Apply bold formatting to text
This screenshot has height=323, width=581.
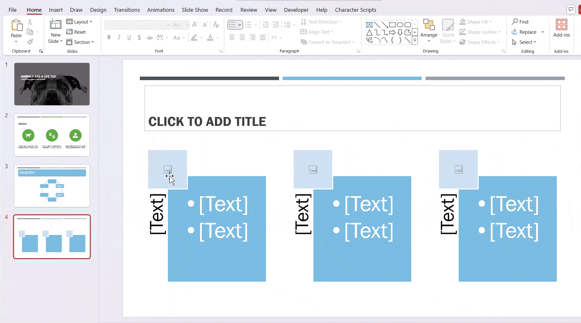coord(109,37)
